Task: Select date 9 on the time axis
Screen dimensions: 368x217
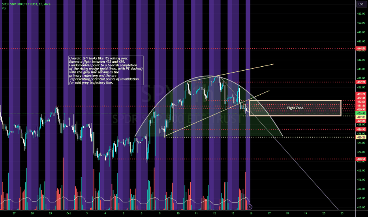Action: [x=160, y=213]
